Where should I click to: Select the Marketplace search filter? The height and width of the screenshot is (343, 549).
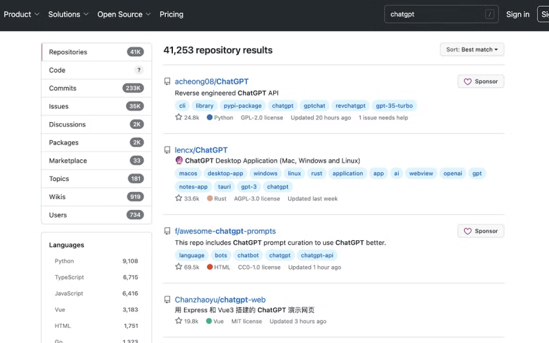click(x=97, y=161)
